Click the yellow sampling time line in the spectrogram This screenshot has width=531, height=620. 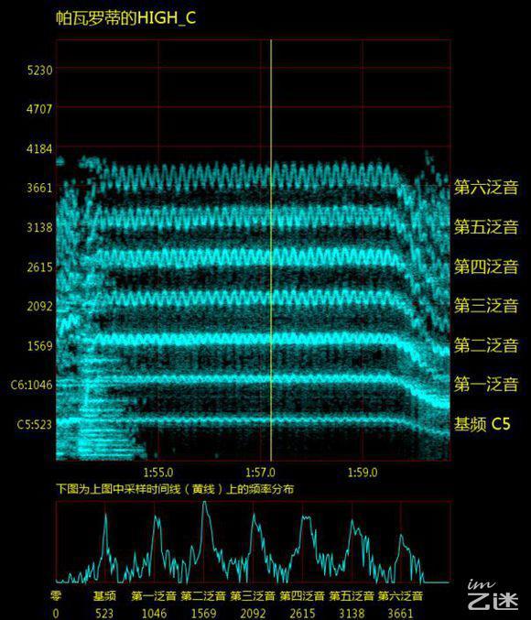pyautogui.click(x=271, y=250)
